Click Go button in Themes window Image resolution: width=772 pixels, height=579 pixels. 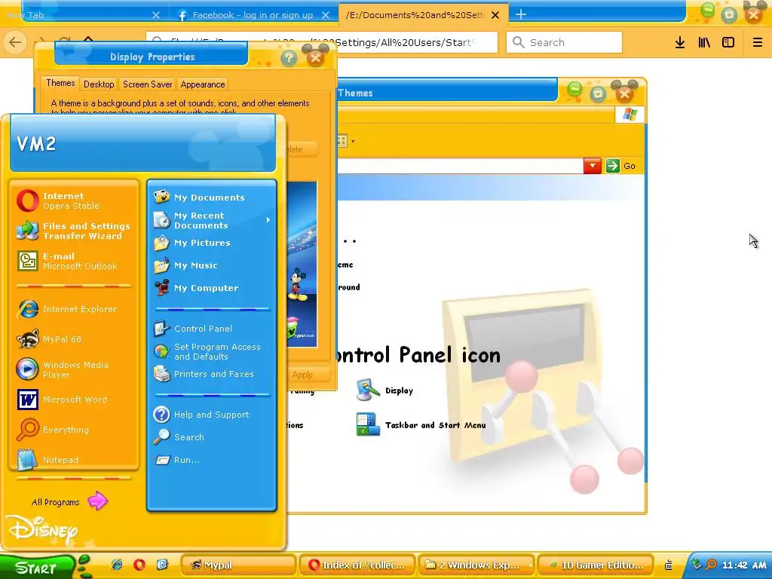(621, 166)
